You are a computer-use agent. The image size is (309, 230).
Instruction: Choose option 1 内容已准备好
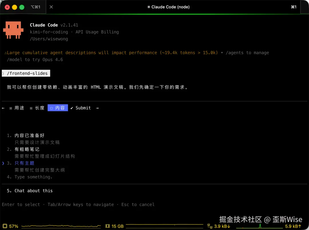(x=29, y=135)
